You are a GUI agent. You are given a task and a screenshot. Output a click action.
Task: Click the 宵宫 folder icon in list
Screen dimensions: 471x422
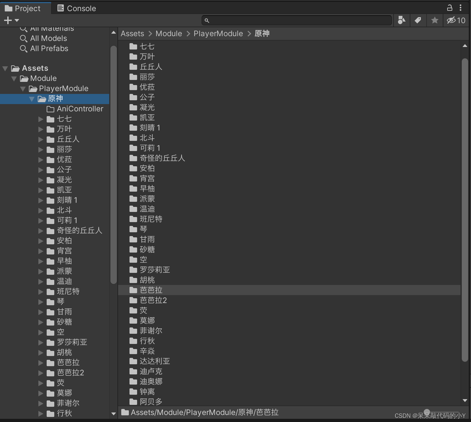(x=133, y=179)
